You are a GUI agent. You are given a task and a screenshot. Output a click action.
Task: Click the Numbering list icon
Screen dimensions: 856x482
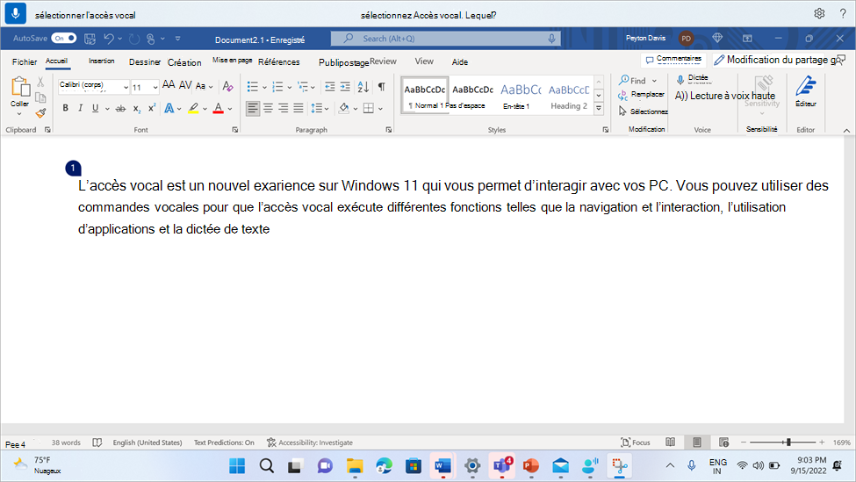coord(277,87)
